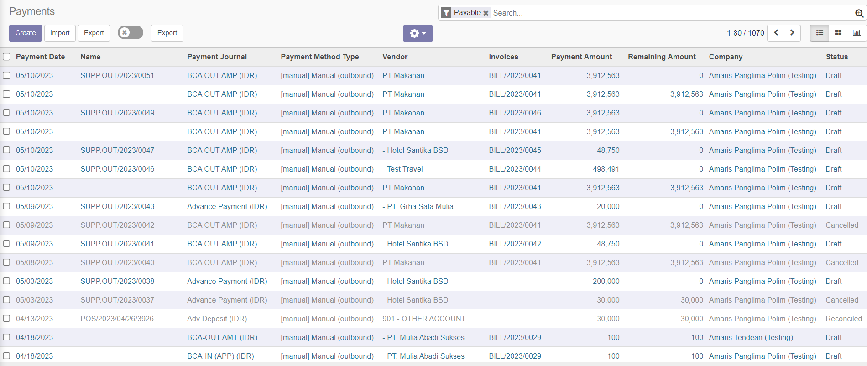Click payment amount 200,000
The width and height of the screenshot is (867, 366).
click(606, 281)
